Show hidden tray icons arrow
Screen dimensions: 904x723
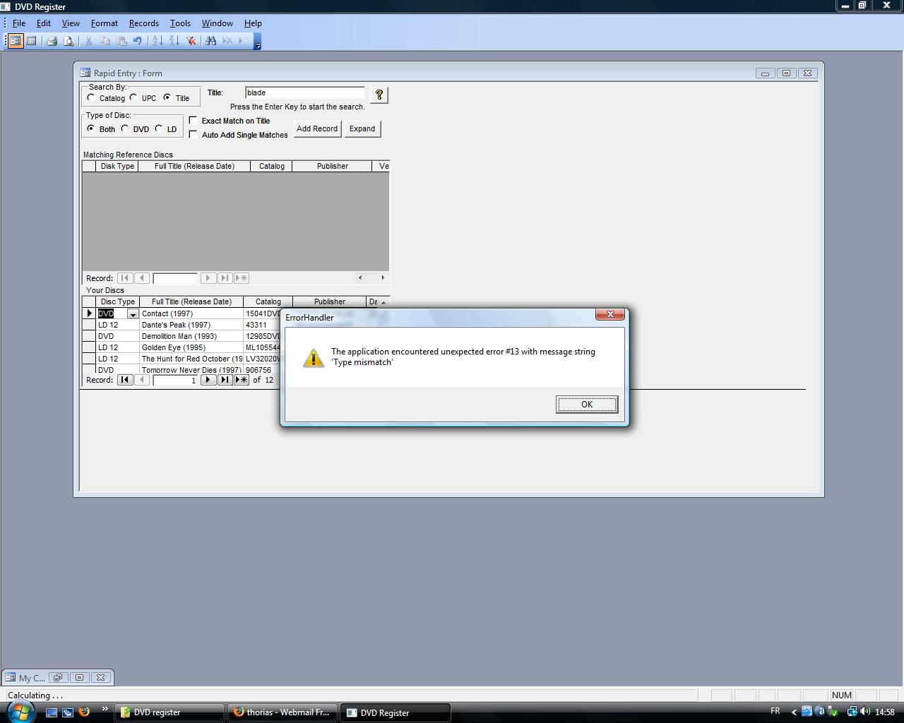pyautogui.click(x=794, y=712)
